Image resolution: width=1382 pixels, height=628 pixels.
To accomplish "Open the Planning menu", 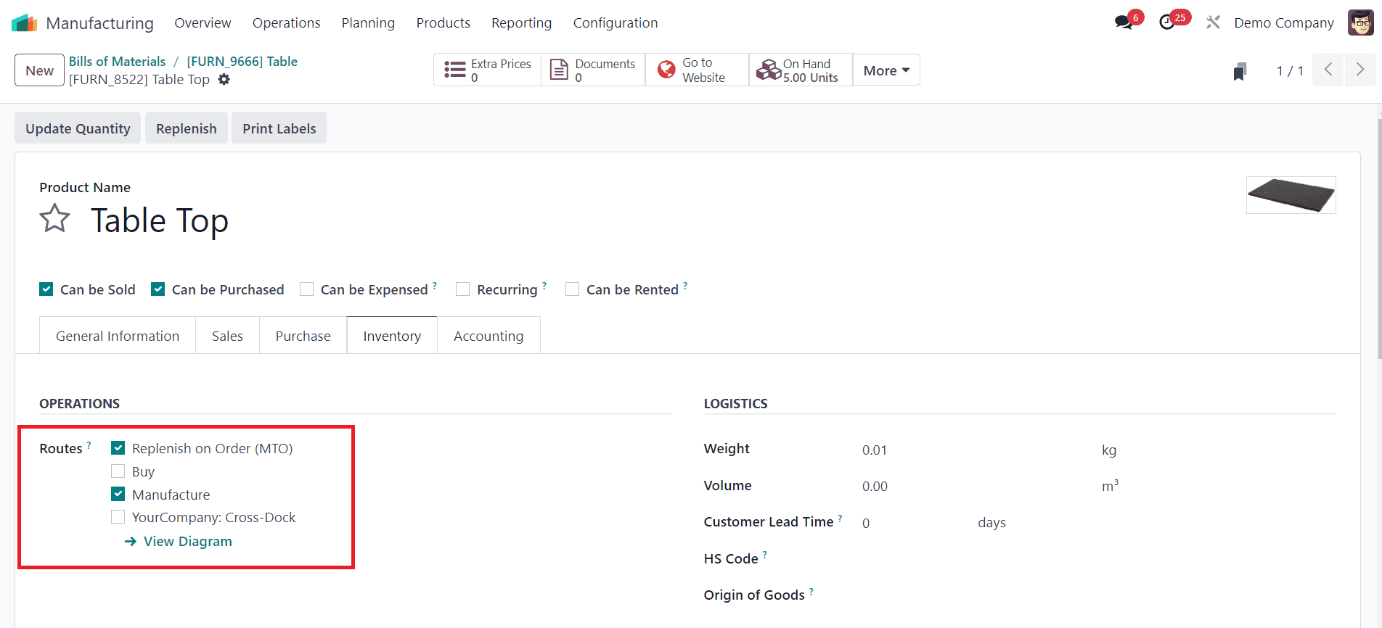I will click(368, 23).
